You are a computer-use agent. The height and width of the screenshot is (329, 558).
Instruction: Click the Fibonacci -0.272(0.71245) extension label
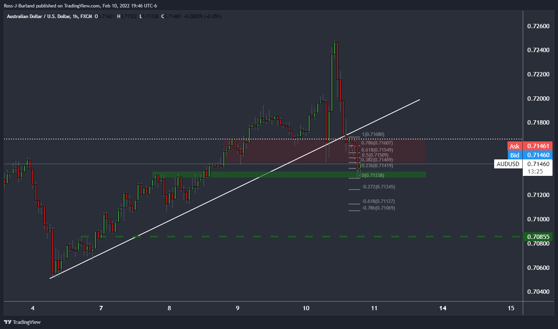(x=379, y=187)
